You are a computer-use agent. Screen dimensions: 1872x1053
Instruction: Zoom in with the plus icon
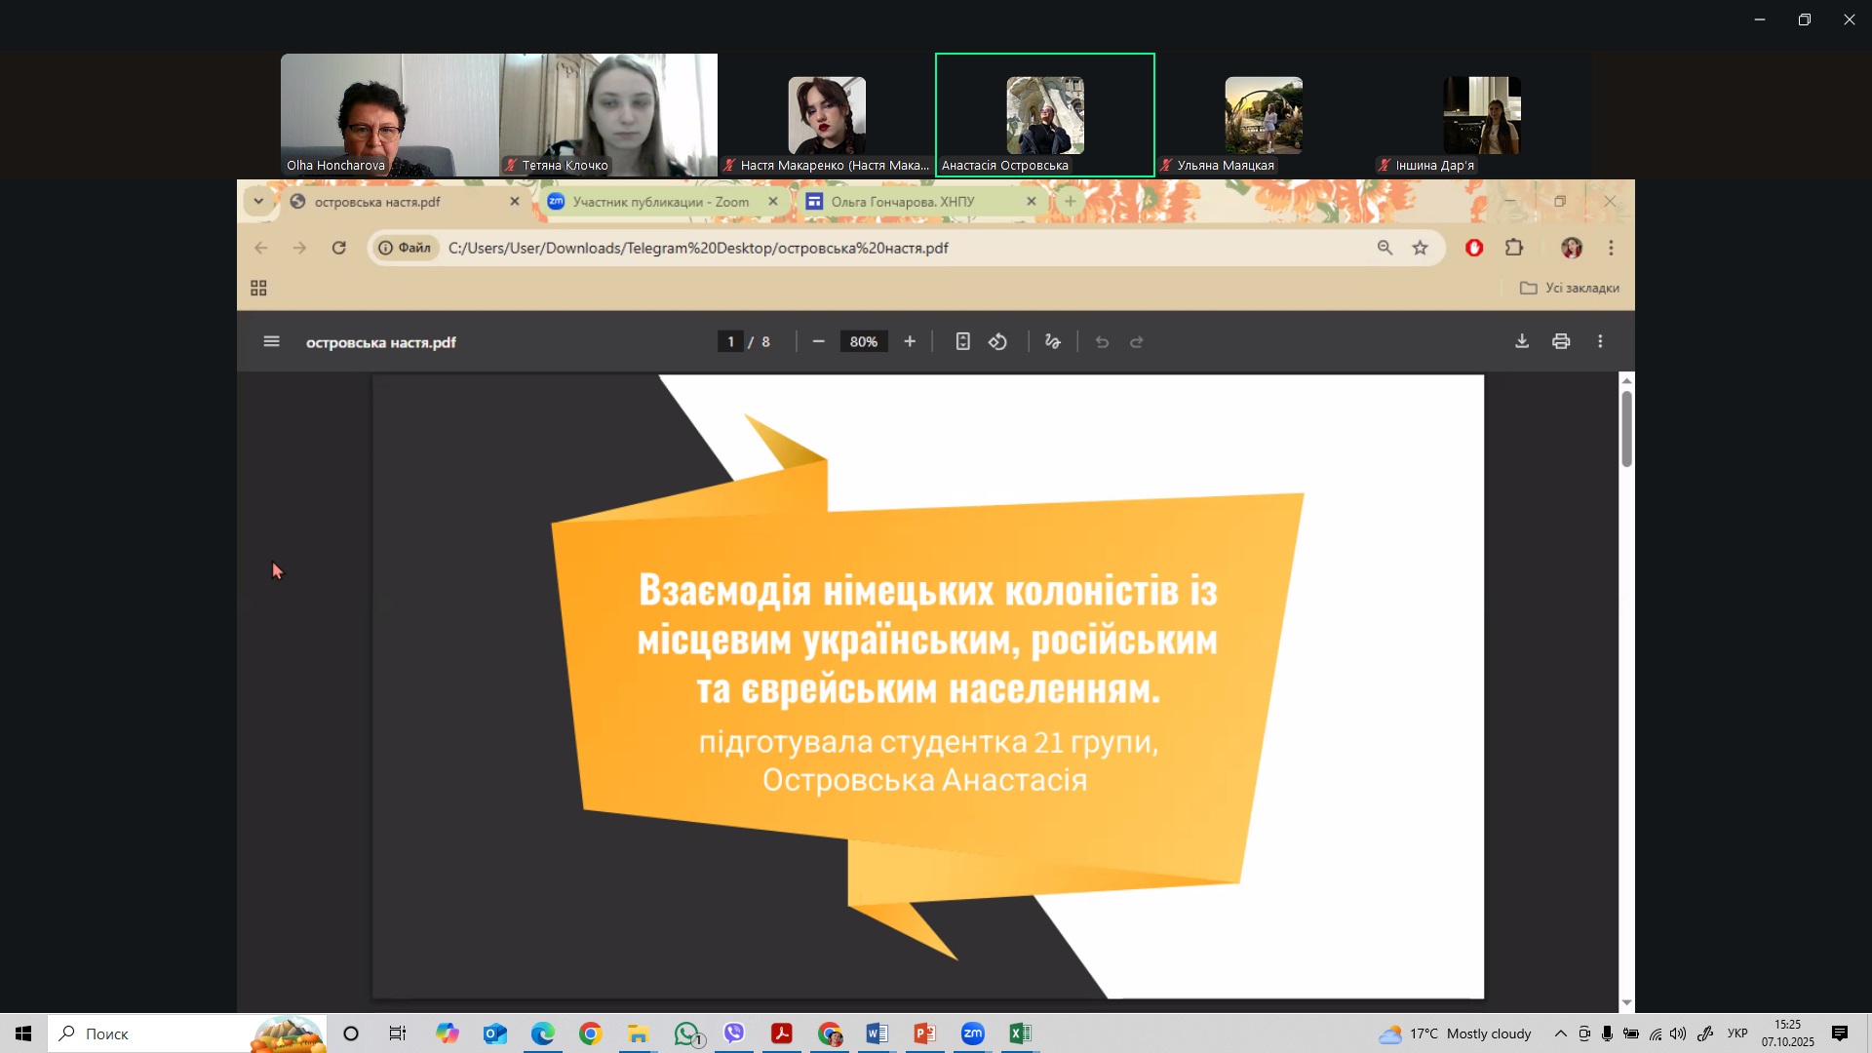click(x=910, y=341)
